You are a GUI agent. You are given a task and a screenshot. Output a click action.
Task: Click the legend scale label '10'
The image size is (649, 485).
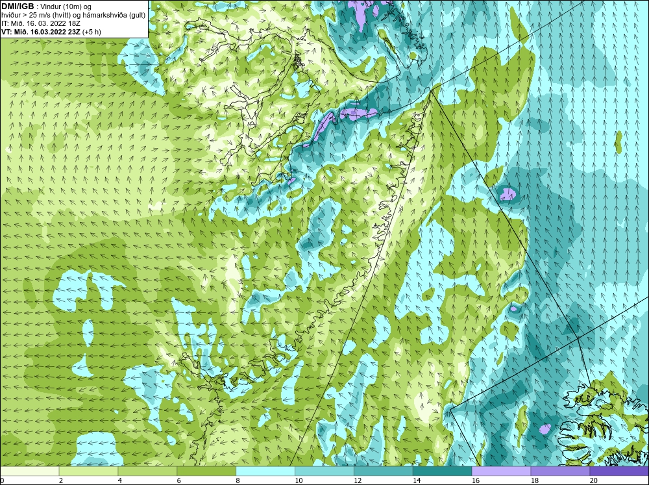click(299, 480)
